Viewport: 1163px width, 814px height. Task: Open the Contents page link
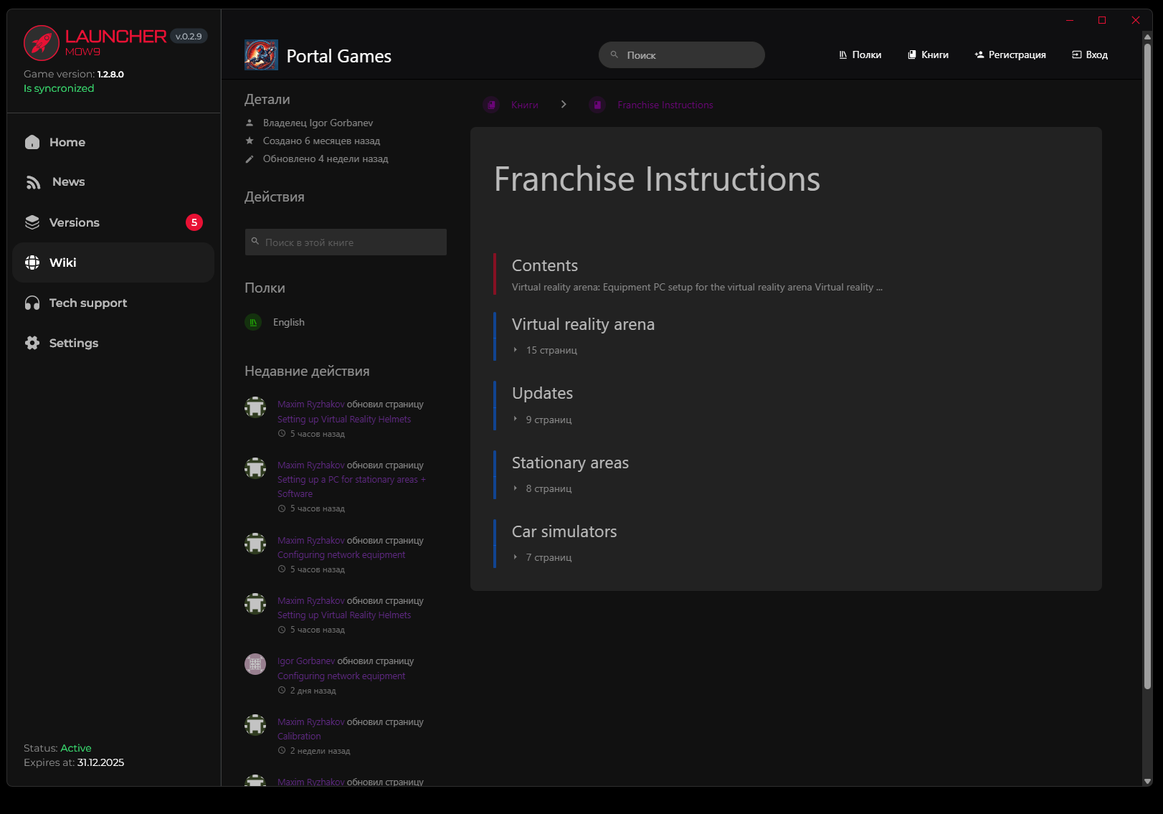544,265
